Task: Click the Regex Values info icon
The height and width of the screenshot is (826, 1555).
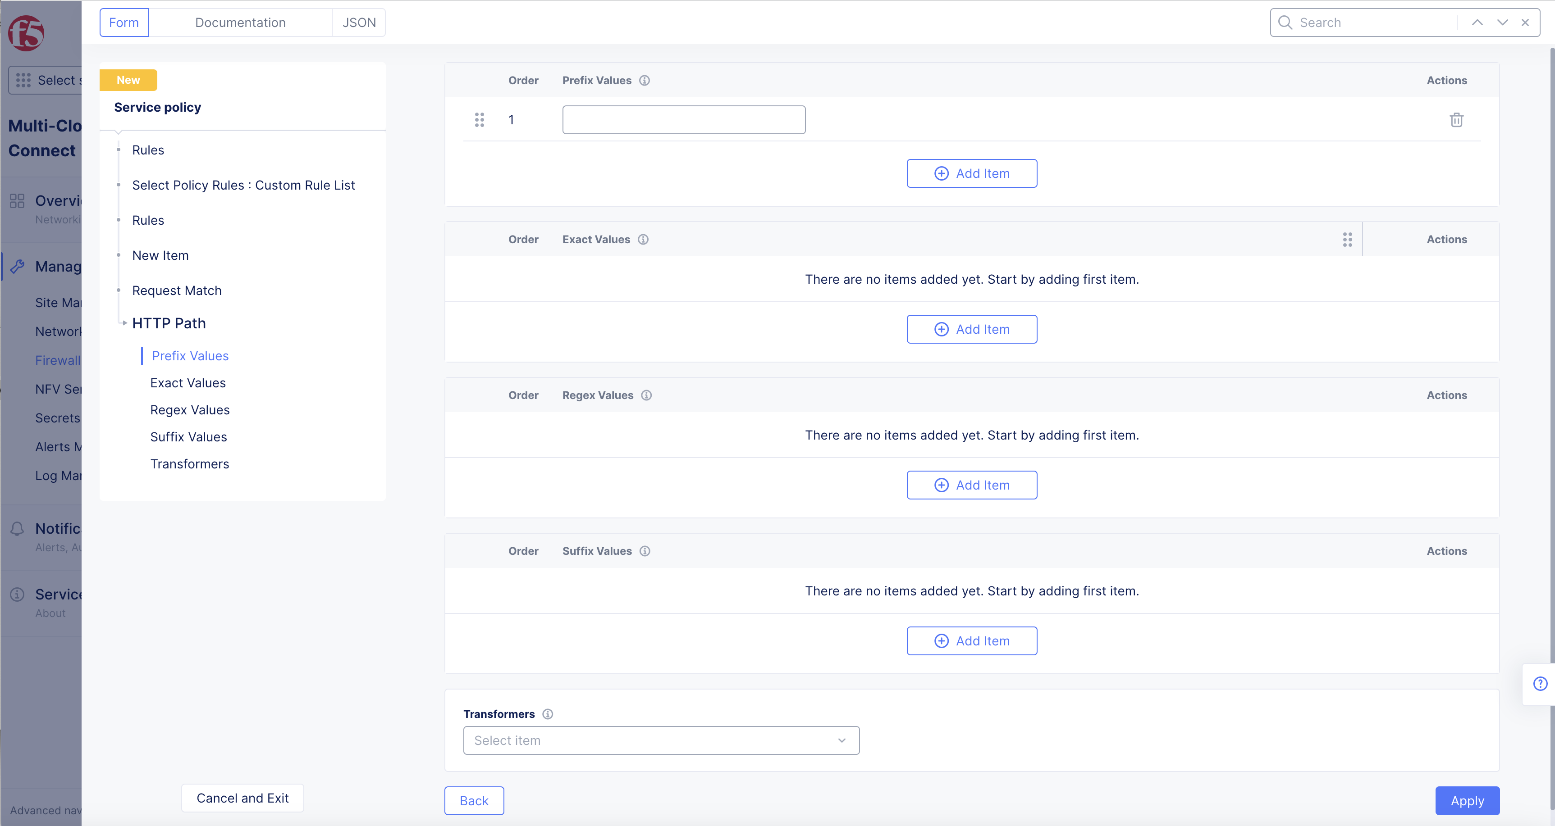Action: 646,395
